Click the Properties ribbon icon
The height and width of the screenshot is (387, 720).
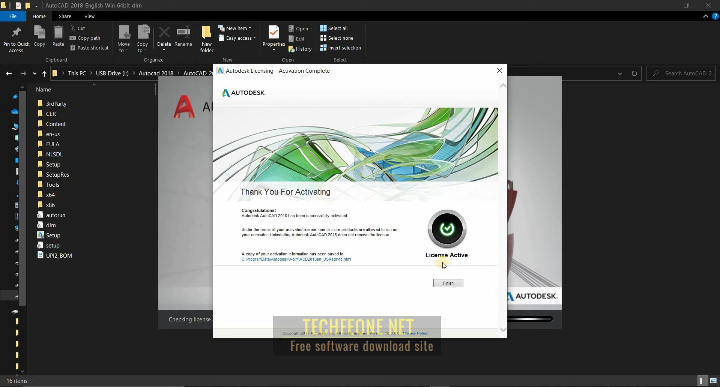coord(274,38)
